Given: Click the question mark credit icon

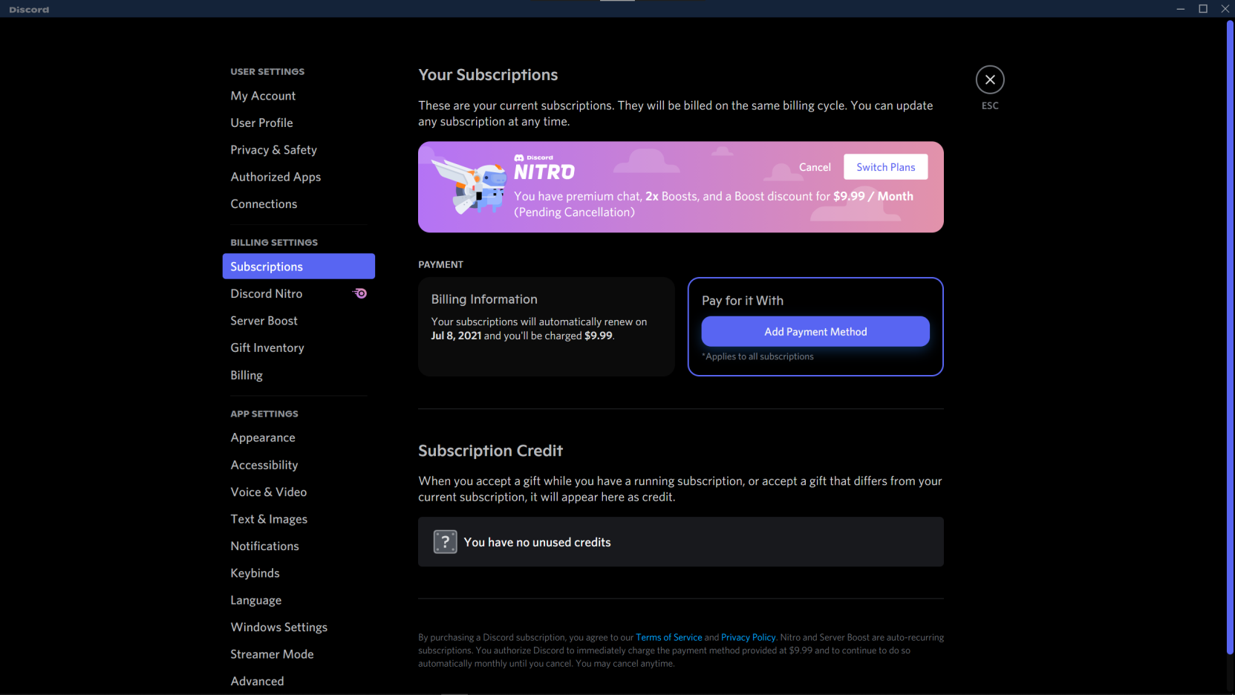Looking at the screenshot, I should 445,542.
